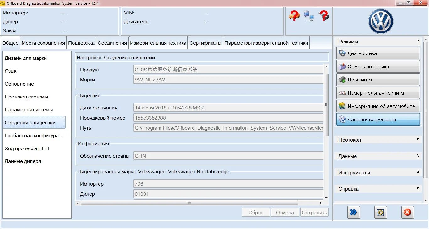Select the Самодиагностика mode icon
The height and width of the screenshot is (229, 429).
tap(377, 66)
